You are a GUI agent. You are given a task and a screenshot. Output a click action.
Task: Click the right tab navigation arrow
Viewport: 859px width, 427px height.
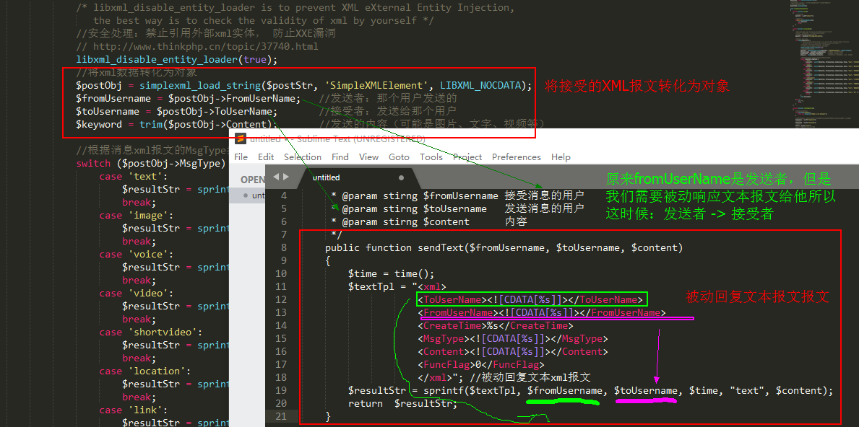(x=286, y=177)
